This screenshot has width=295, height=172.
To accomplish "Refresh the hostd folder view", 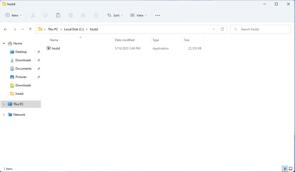I will point(222,29).
